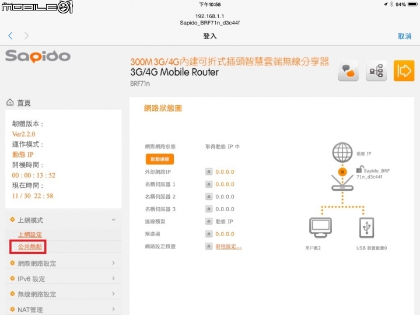Click location arrow icon in status bar
This screenshot has width=420, height=315.
point(386,4)
